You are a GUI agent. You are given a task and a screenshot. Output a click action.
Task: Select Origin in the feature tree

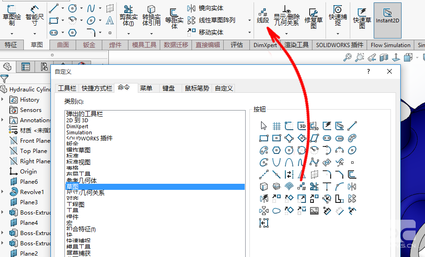pyautogui.click(x=23, y=172)
